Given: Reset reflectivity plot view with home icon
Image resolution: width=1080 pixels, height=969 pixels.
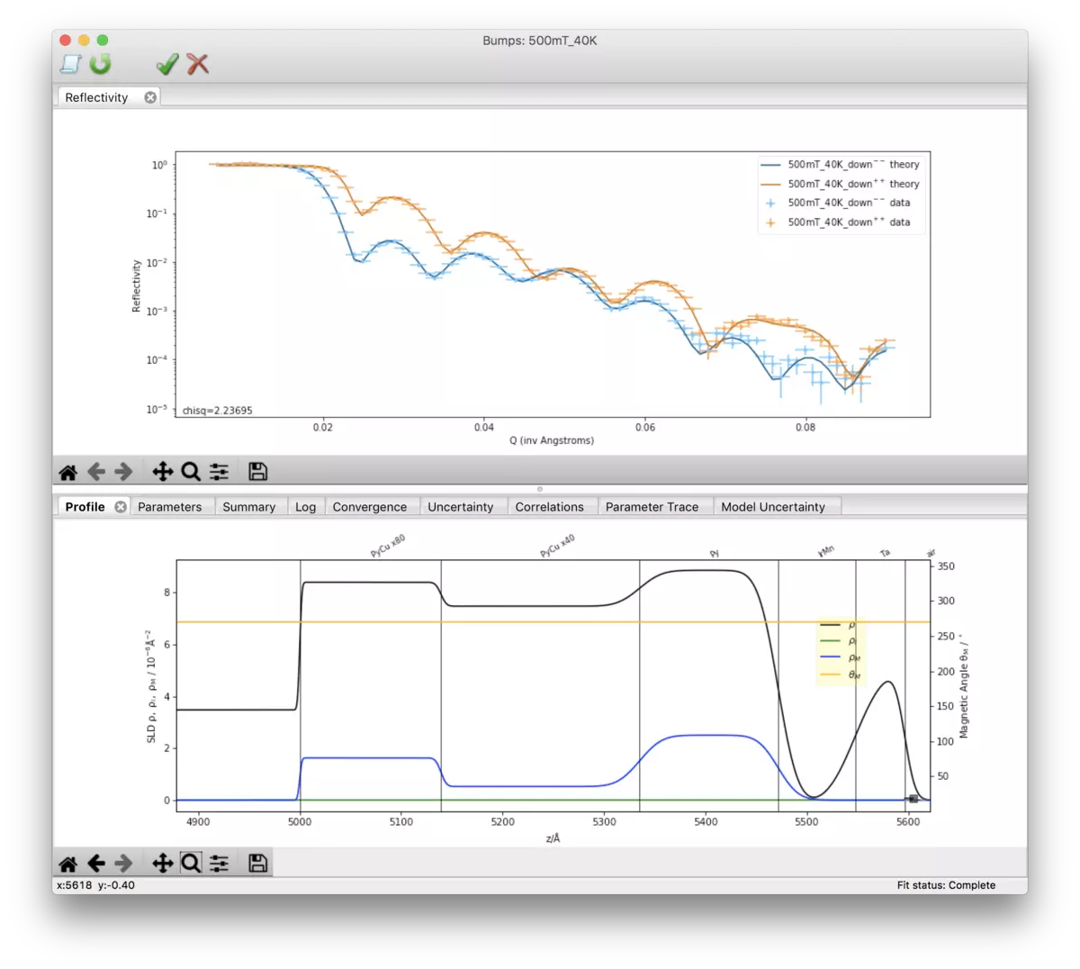Looking at the screenshot, I should 67,472.
